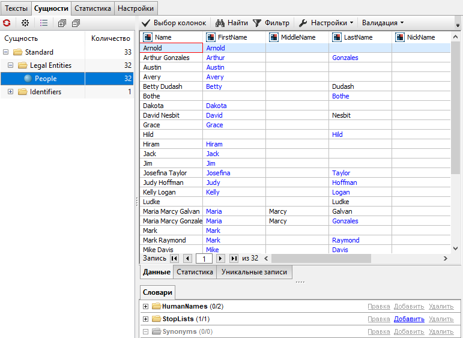The image size is (463, 338).
Task: Click the expand all nodes icon
Action: coord(62,23)
